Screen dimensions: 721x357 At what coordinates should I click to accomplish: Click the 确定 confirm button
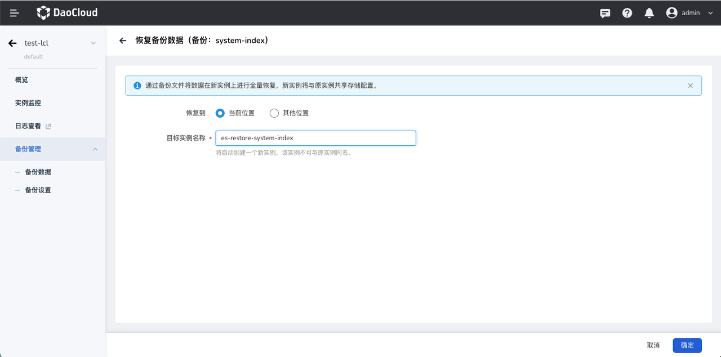[687, 345]
